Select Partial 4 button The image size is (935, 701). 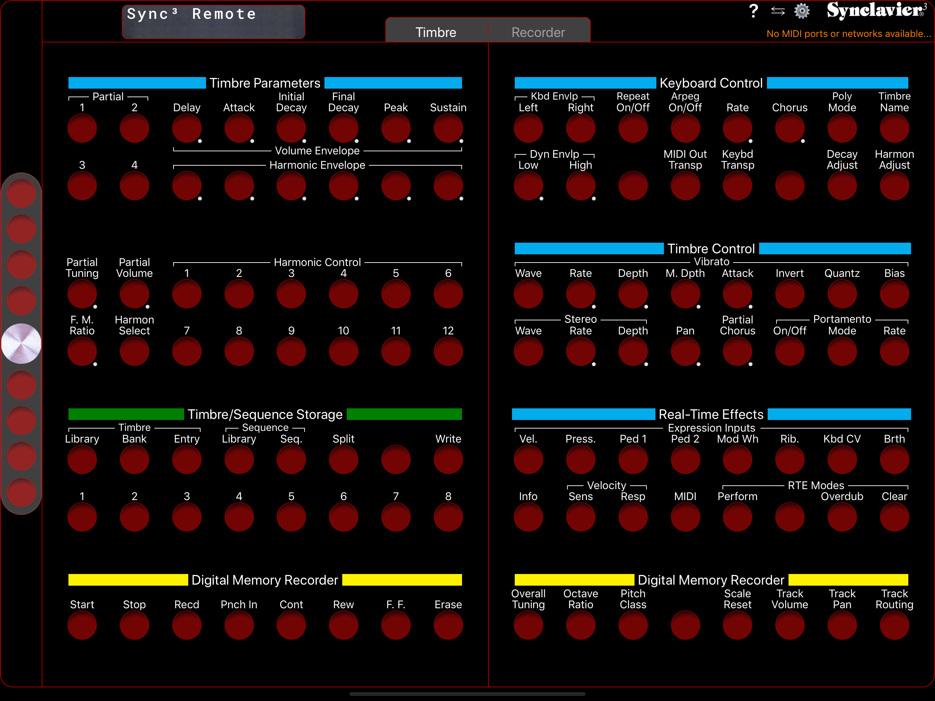[135, 186]
